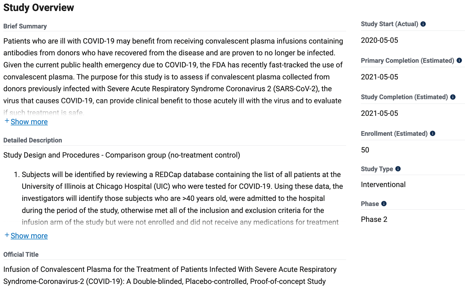Click the Study Overview heading
The height and width of the screenshot is (288, 465).
point(38,7)
